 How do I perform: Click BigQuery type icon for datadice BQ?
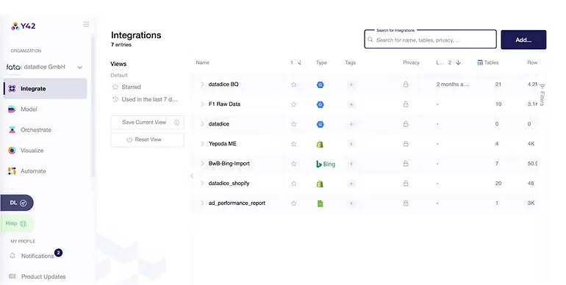click(x=320, y=84)
